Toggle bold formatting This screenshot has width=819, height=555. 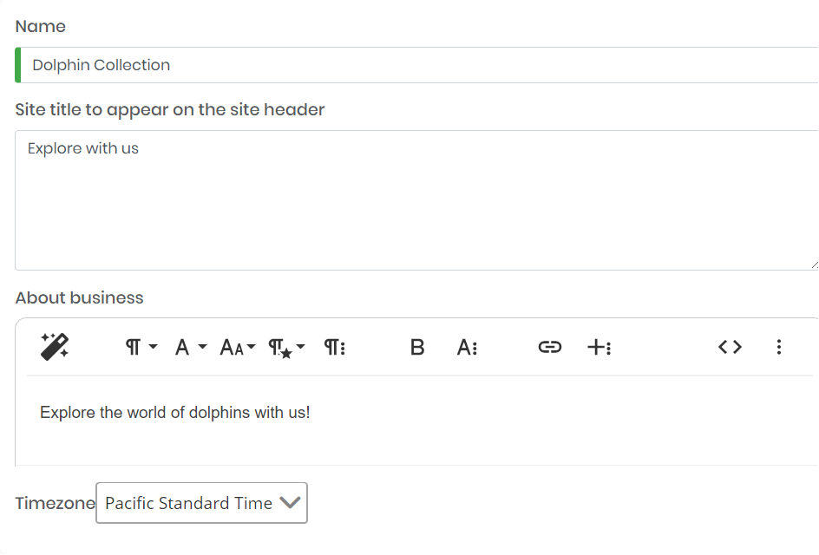pyautogui.click(x=417, y=347)
